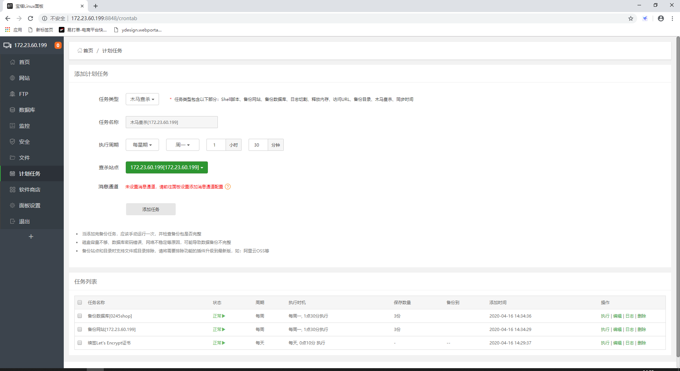680x371 pixels.
Task: Reload the page with refresh icon
Action: click(x=30, y=18)
